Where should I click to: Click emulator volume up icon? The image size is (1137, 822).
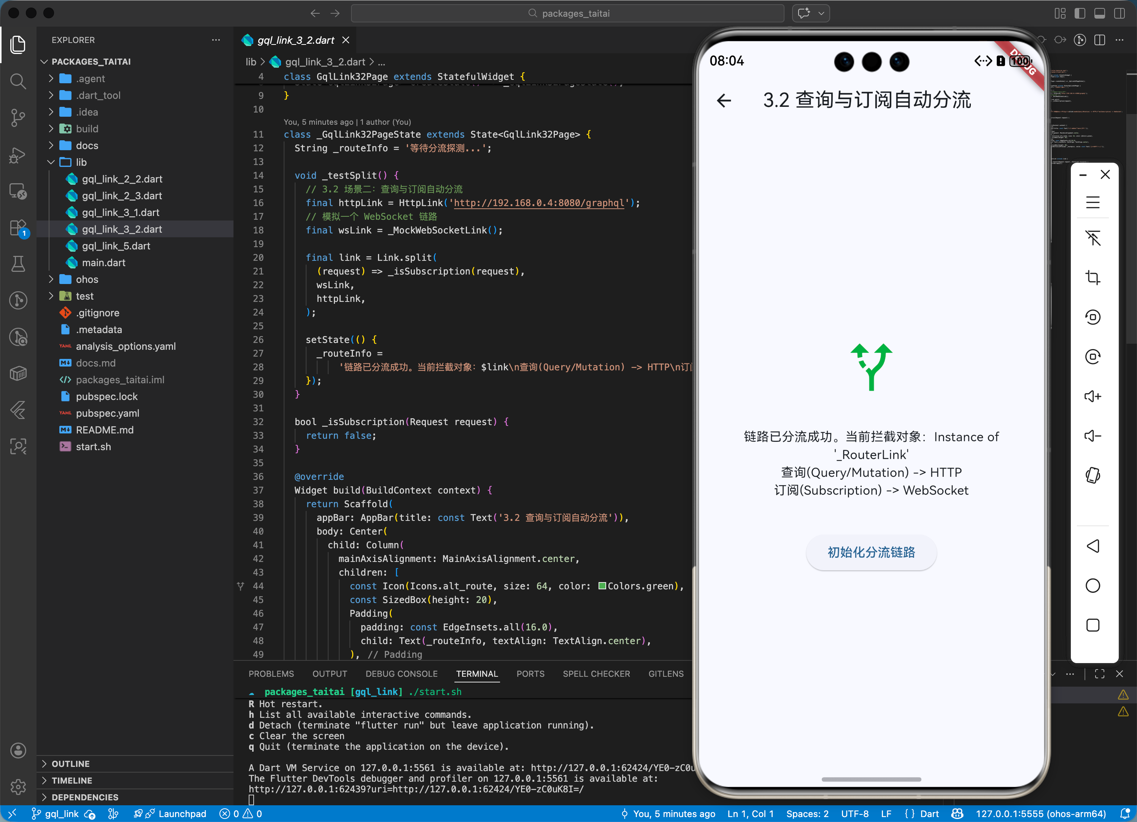(1093, 397)
